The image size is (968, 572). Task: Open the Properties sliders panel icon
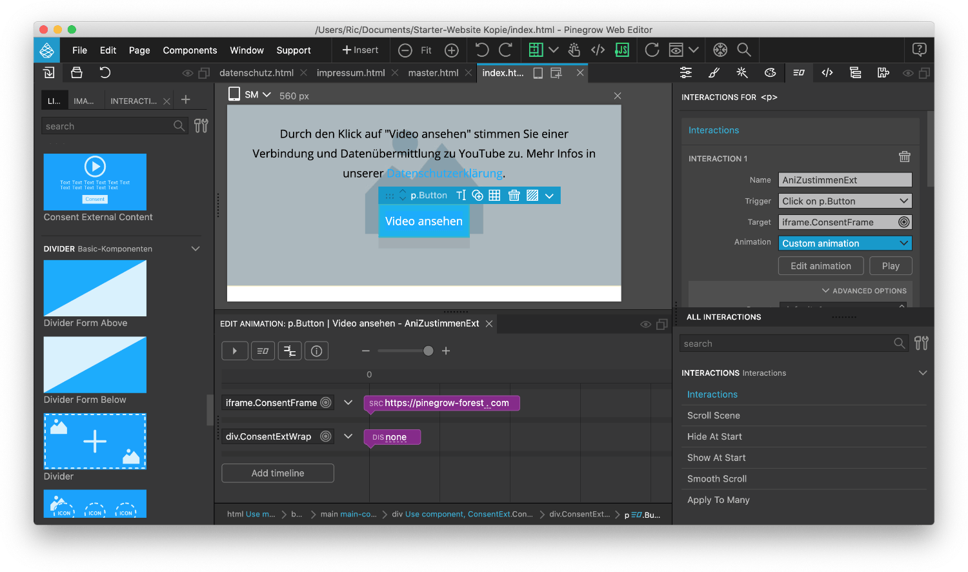pos(686,73)
